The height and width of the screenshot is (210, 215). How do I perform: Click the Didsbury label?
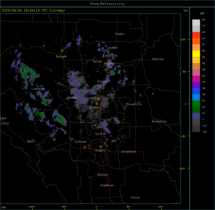(x=96, y=107)
